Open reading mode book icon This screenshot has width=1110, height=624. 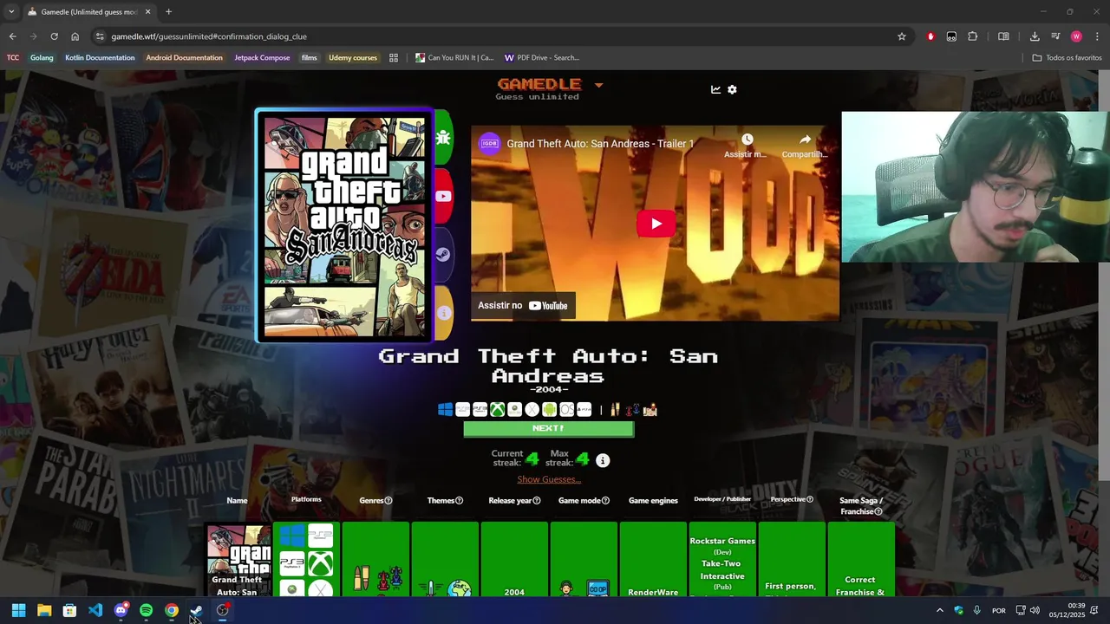(x=1003, y=36)
